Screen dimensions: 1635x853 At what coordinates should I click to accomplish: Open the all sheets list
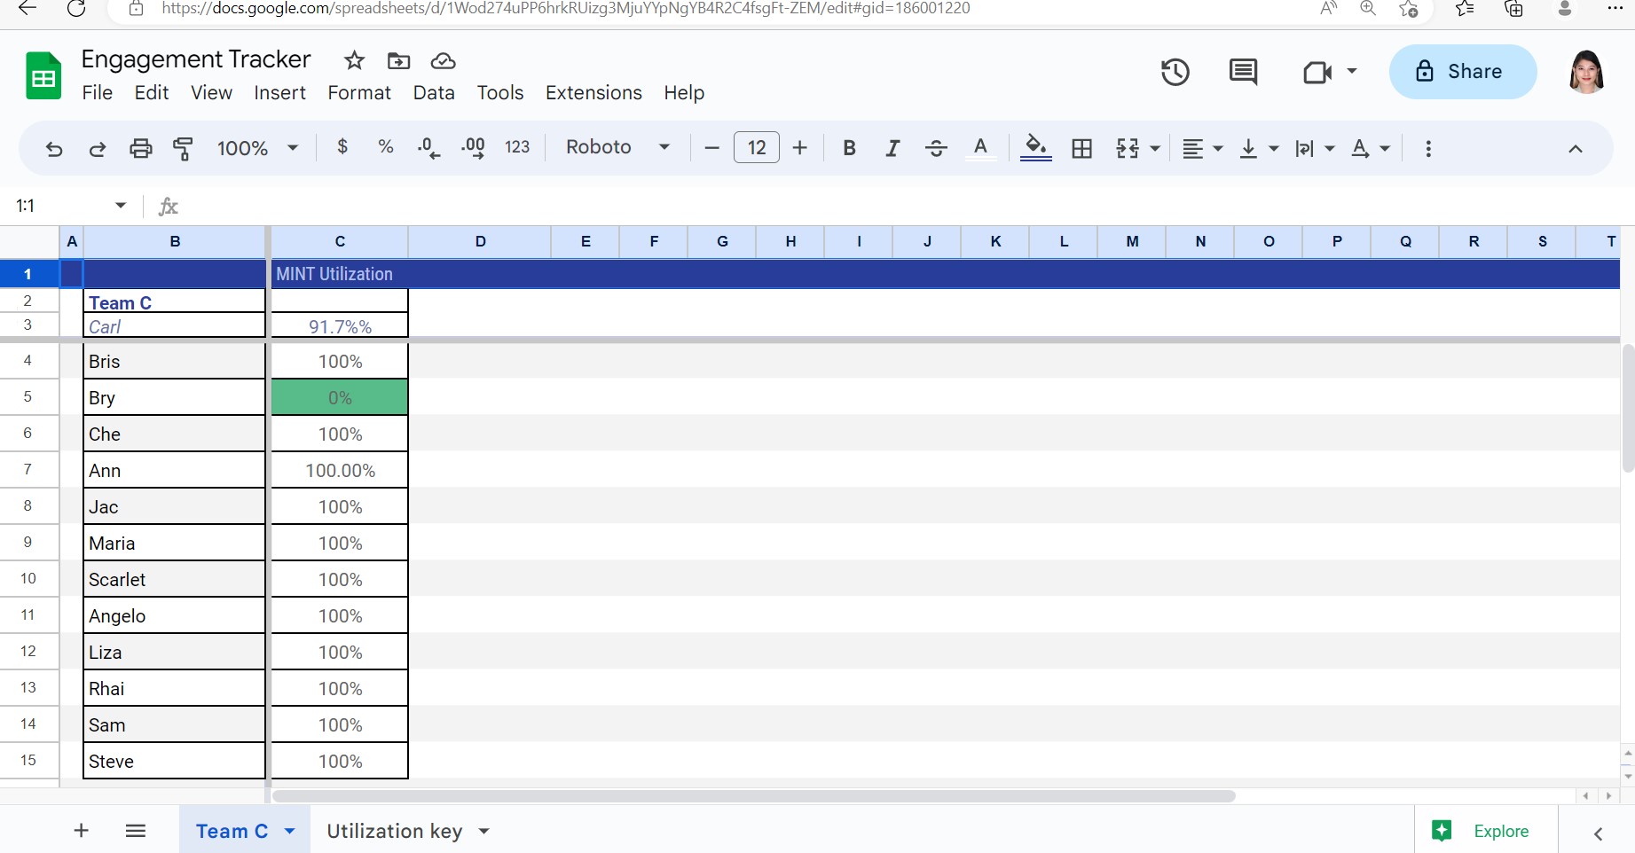(x=136, y=830)
